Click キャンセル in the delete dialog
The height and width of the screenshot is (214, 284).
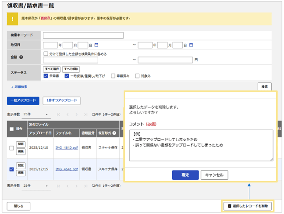(x=214, y=175)
